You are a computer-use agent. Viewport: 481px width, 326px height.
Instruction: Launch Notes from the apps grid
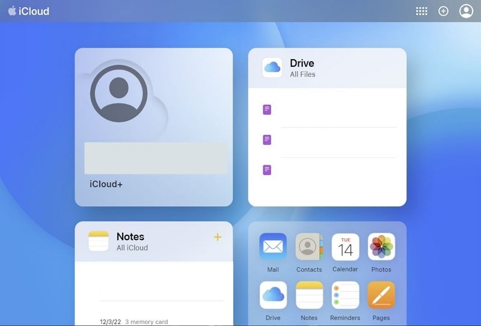click(309, 295)
